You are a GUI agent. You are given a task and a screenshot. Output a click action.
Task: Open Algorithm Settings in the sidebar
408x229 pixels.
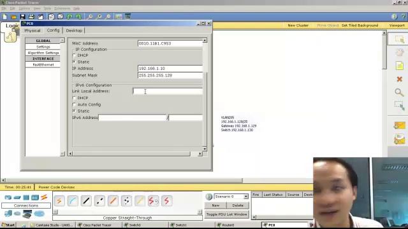[x=43, y=53]
